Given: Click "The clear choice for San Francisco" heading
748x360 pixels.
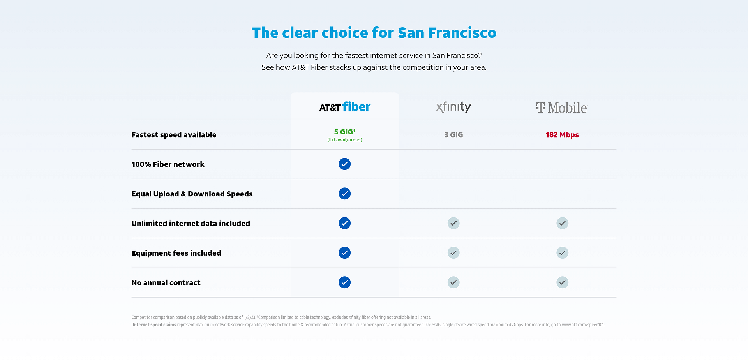Looking at the screenshot, I should 374,33.
